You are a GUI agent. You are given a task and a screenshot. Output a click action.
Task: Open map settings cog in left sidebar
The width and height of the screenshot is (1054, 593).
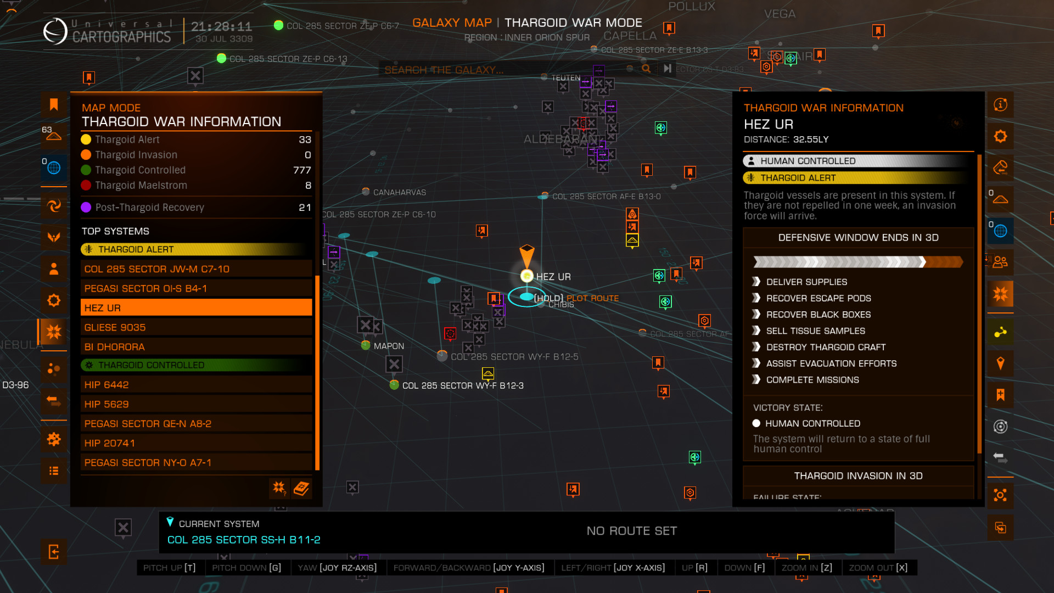(x=54, y=439)
